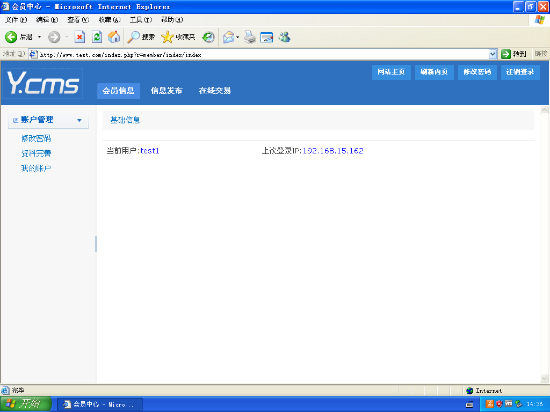Select the 会员信息 tab
The image size is (550, 412).
click(119, 91)
